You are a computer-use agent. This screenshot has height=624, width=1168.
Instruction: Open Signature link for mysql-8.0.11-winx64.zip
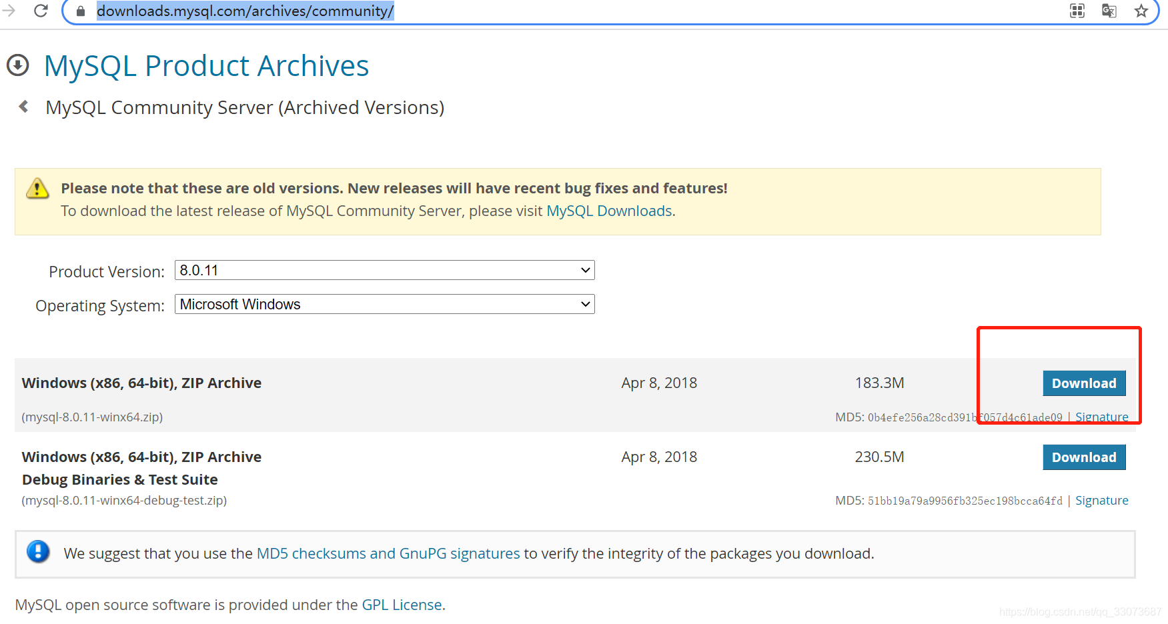point(1101,417)
